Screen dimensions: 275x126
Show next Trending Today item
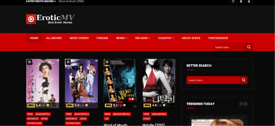tap(245, 104)
